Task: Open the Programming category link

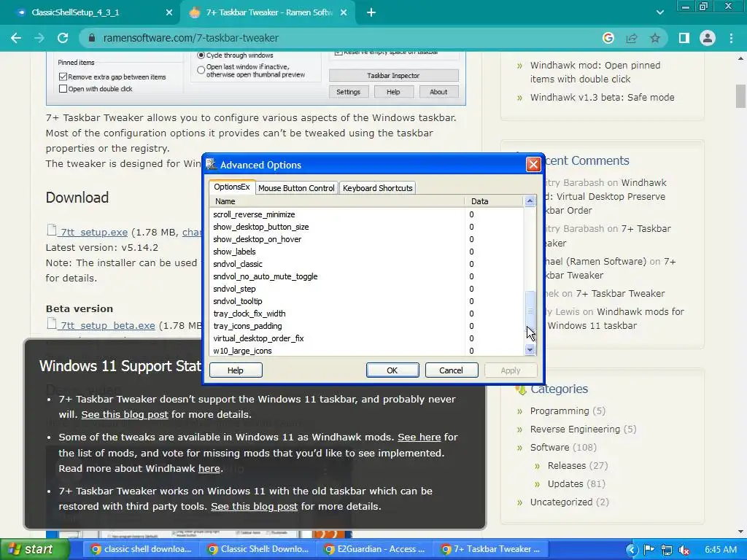Action: (x=560, y=411)
